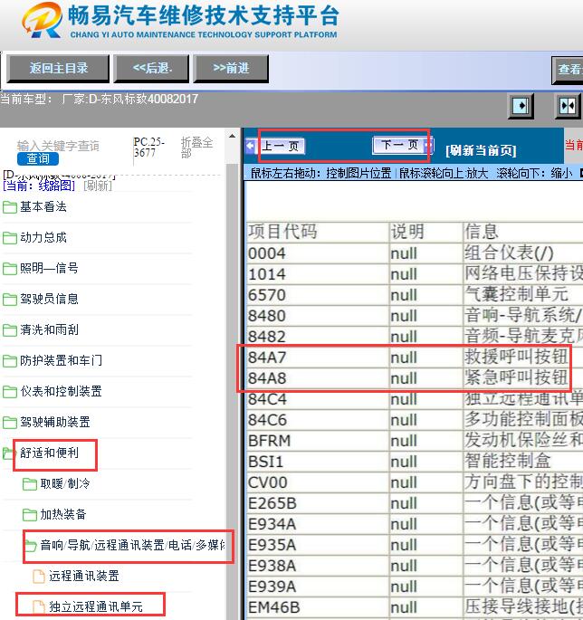Click the 救援呼叫按钮 info cell
Image resolution: width=583 pixels, height=620 pixels.
523,358
